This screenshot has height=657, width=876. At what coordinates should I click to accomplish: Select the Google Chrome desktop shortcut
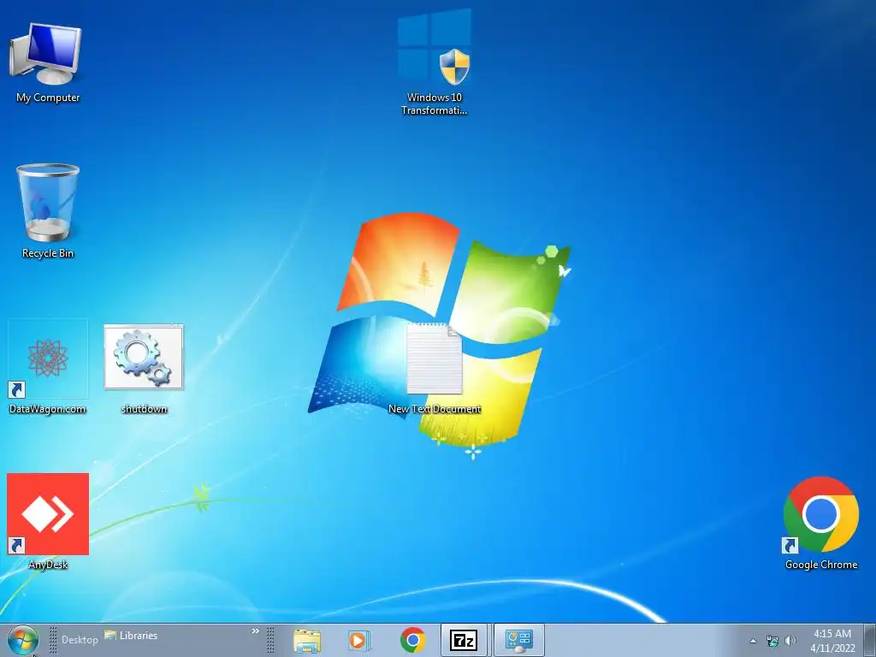coord(820,514)
